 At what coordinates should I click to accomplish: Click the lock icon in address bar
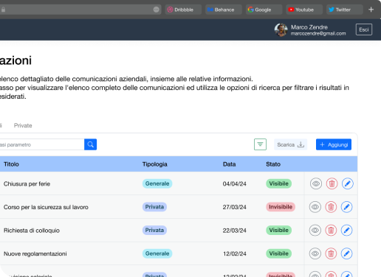coord(3,10)
